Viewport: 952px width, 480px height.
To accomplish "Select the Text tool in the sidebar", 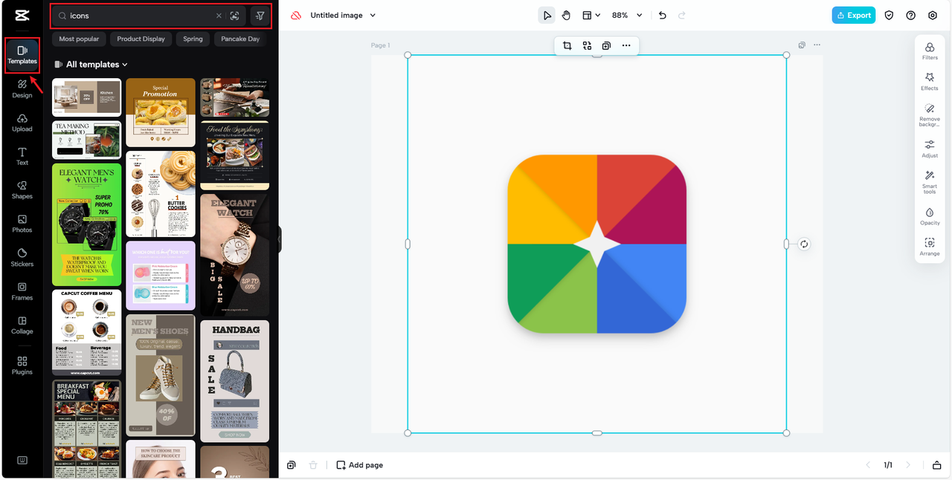I will (22, 156).
